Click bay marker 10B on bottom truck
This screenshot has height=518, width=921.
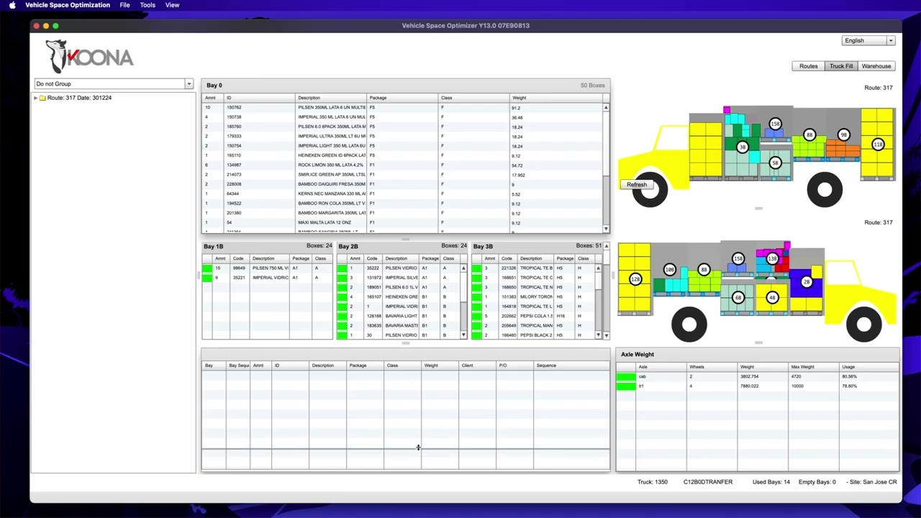point(670,269)
